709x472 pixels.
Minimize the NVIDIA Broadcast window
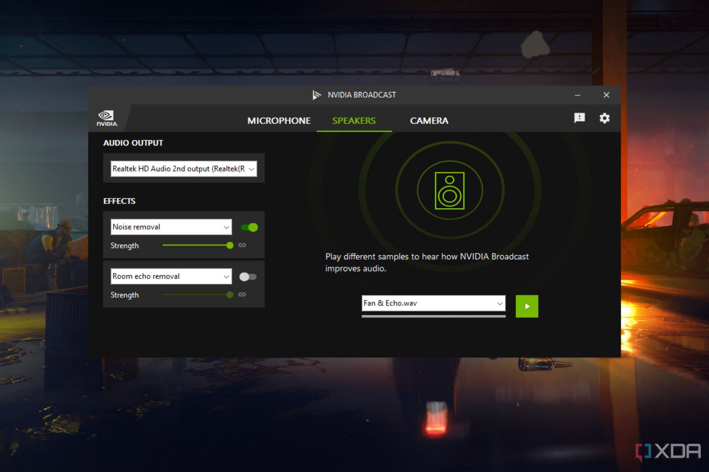click(578, 95)
